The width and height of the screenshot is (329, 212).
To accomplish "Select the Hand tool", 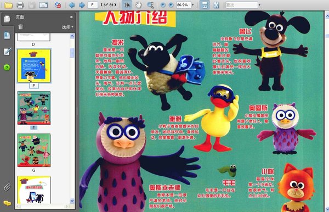I will pos(138,5).
